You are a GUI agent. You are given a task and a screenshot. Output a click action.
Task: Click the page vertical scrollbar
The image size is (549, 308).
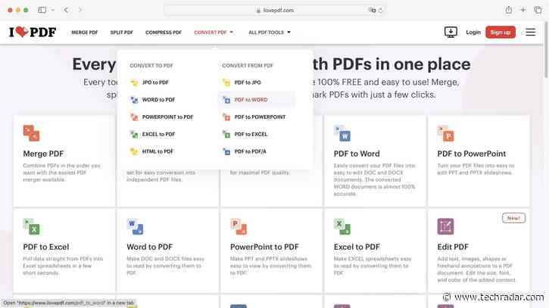[x=546, y=49]
